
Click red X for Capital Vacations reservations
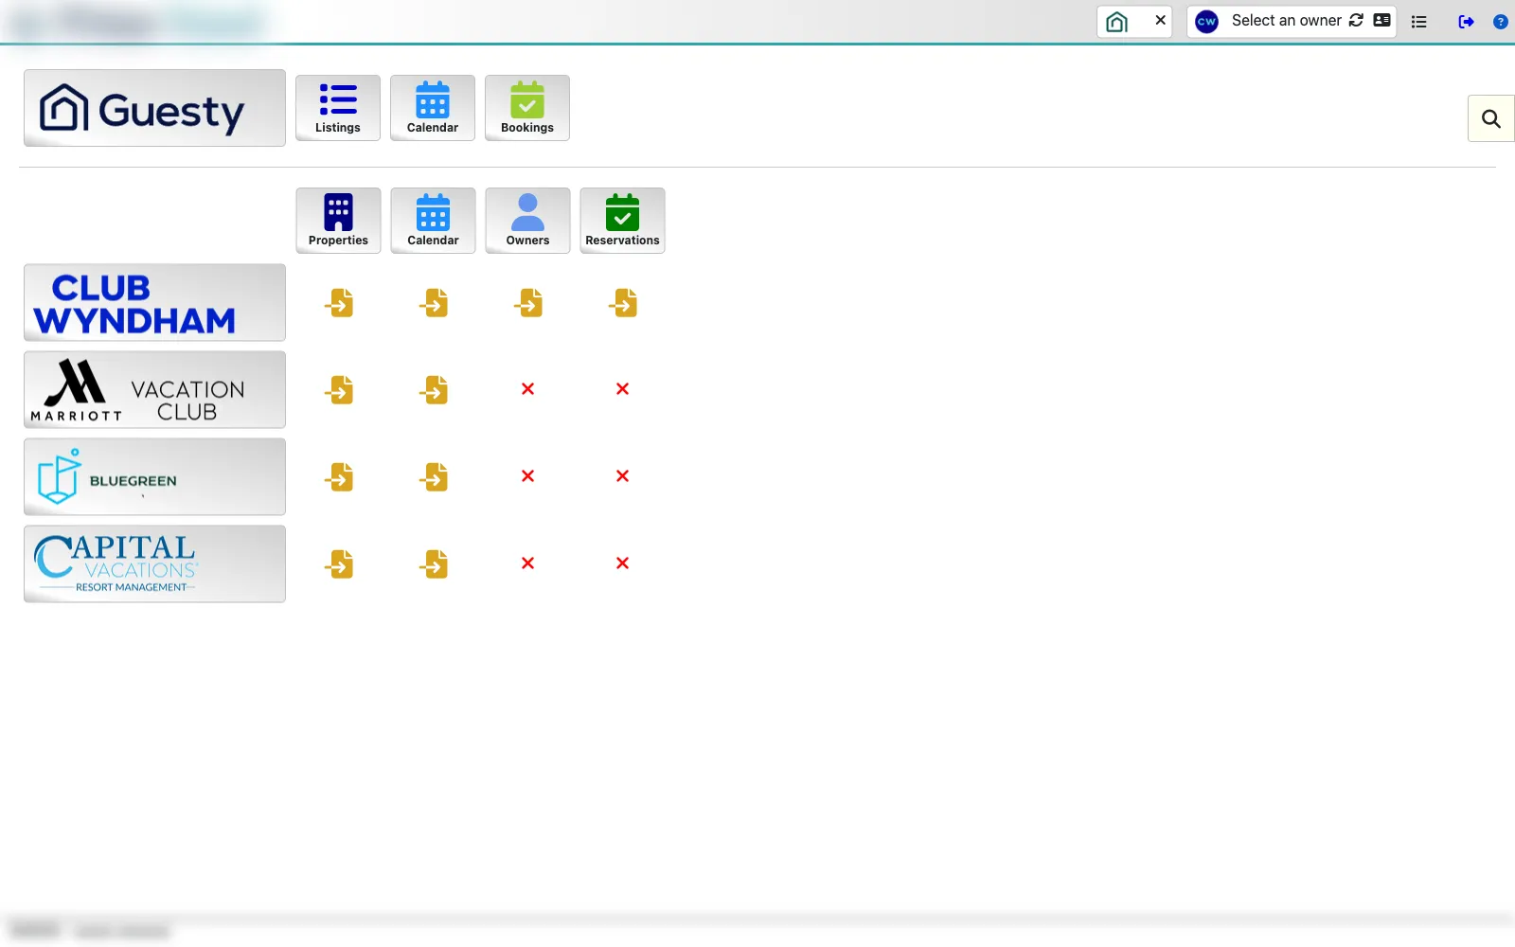coord(623,563)
